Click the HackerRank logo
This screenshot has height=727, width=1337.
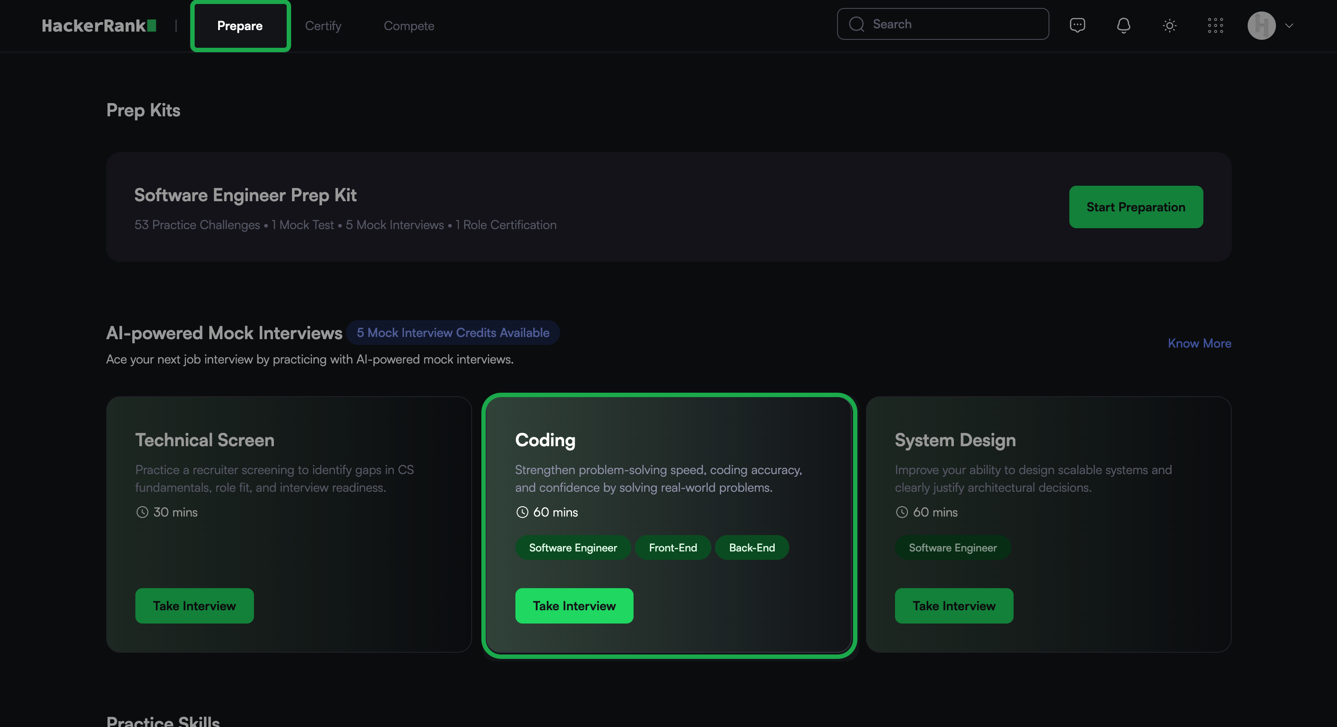click(99, 25)
